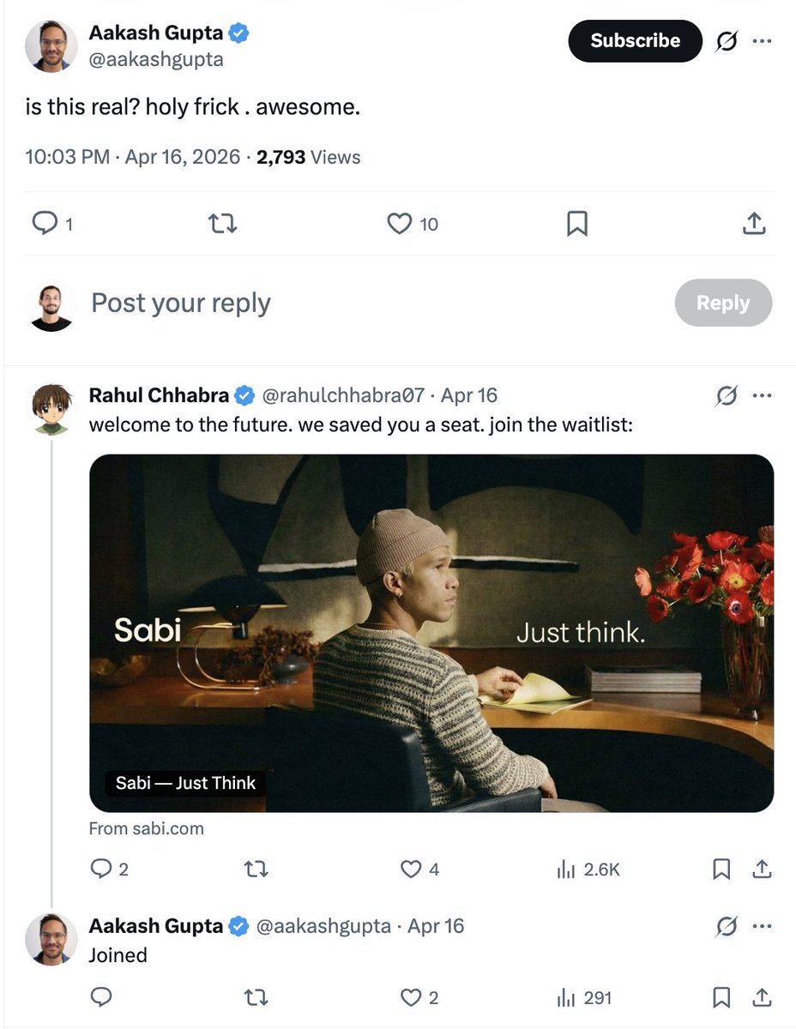
Task: Open Grok icon next to Subscribe button
Action: (x=726, y=41)
